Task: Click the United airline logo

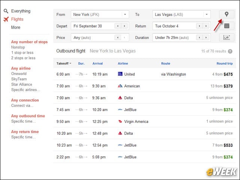Action: click(120, 74)
